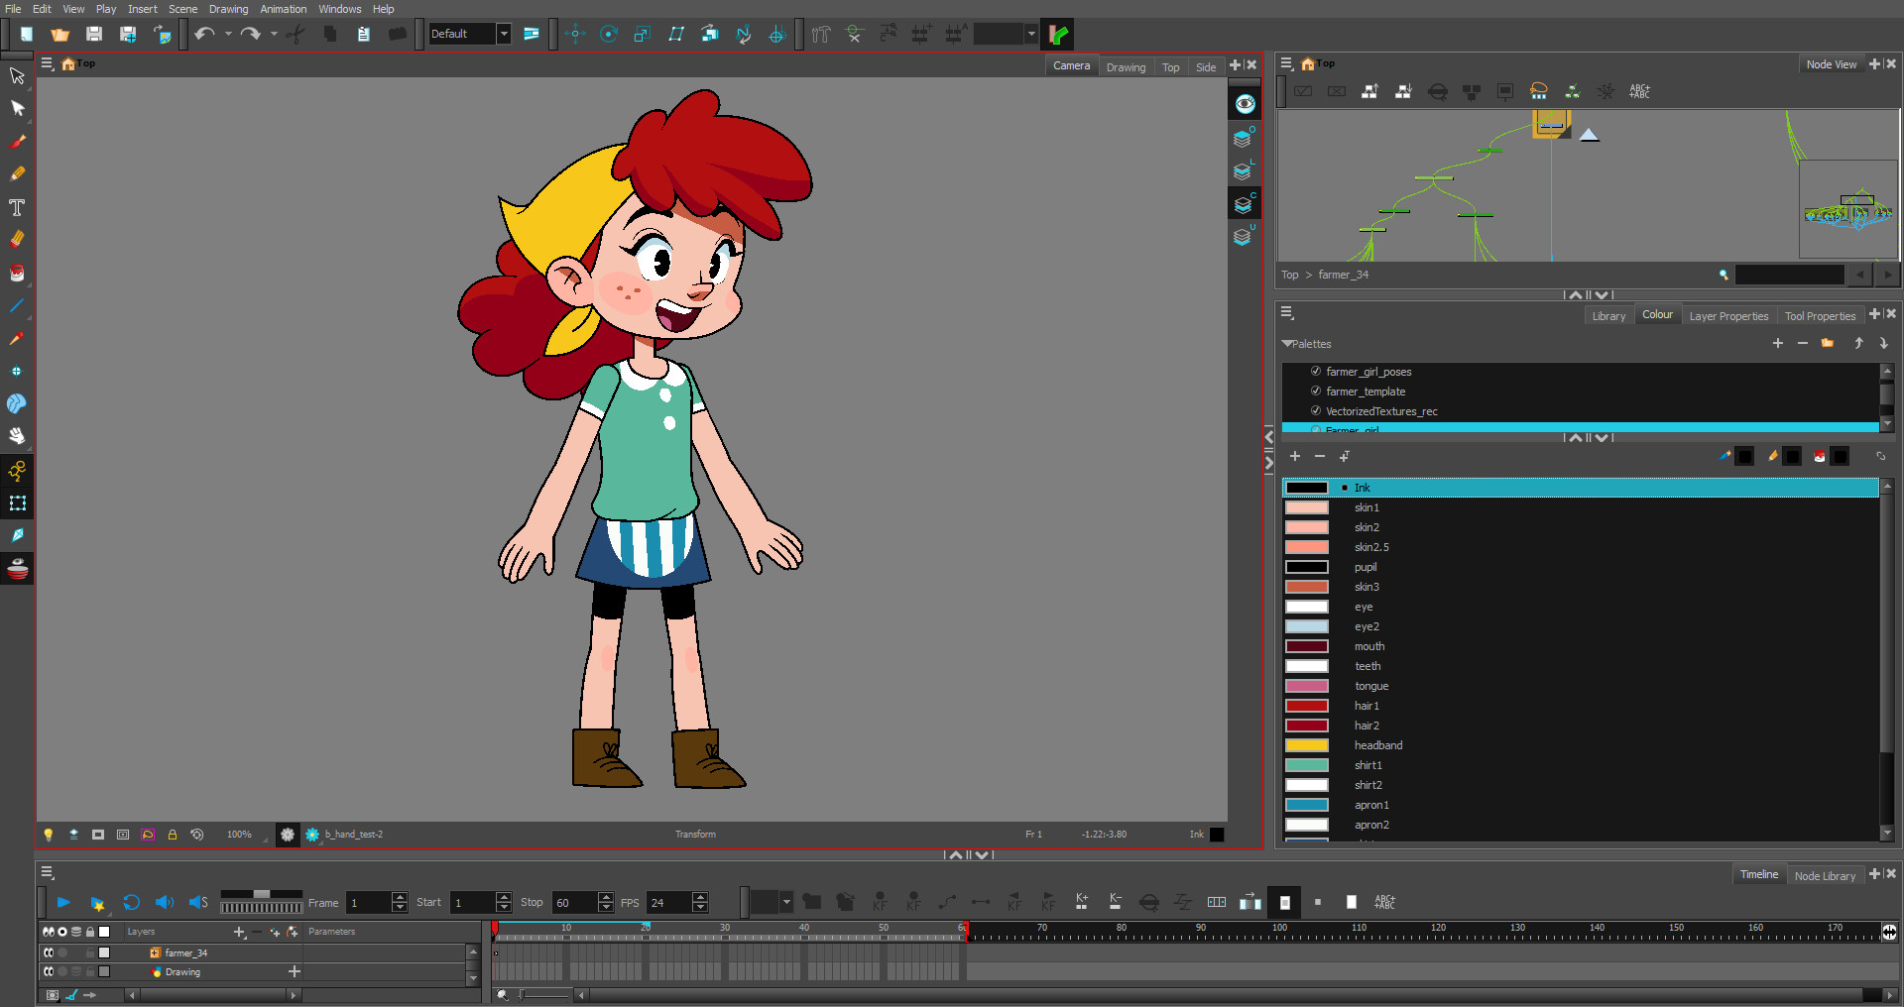
Task: Collapse the Palettes section
Action: pyautogui.click(x=1287, y=344)
